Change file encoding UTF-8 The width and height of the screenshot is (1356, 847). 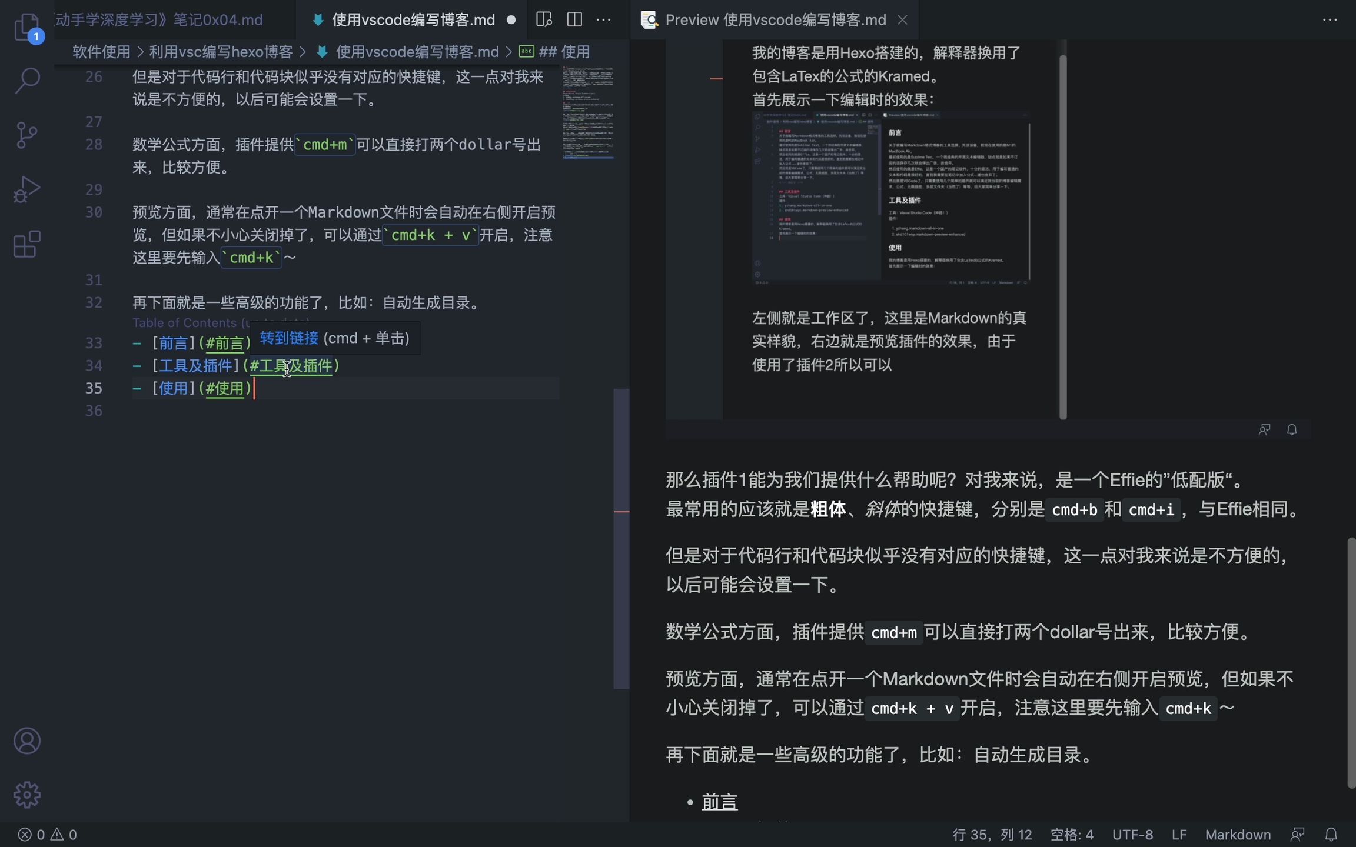point(1132,834)
